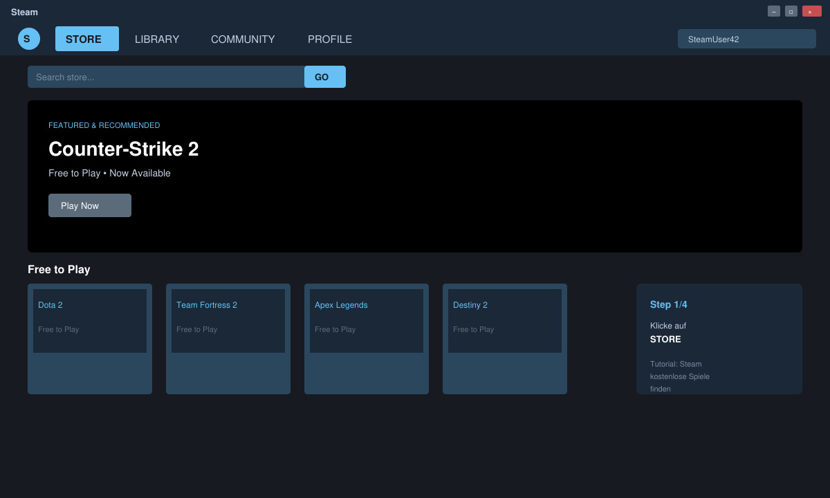Go to the COMMUNITY tab
This screenshot has width=830, height=498.
tap(243, 39)
